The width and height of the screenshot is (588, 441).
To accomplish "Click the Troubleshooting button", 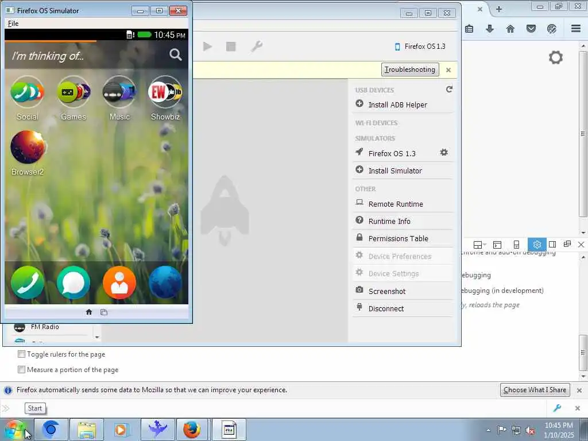I will click(x=410, y=69).
